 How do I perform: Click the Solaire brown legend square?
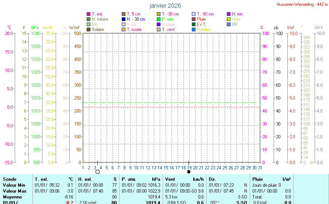tap(89, 30)
